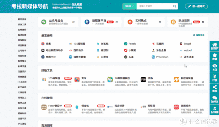Select H5小程序 in left sidebar
219x127 pixels.
(x=22, y=82)
